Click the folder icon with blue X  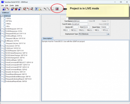point(12,9)
